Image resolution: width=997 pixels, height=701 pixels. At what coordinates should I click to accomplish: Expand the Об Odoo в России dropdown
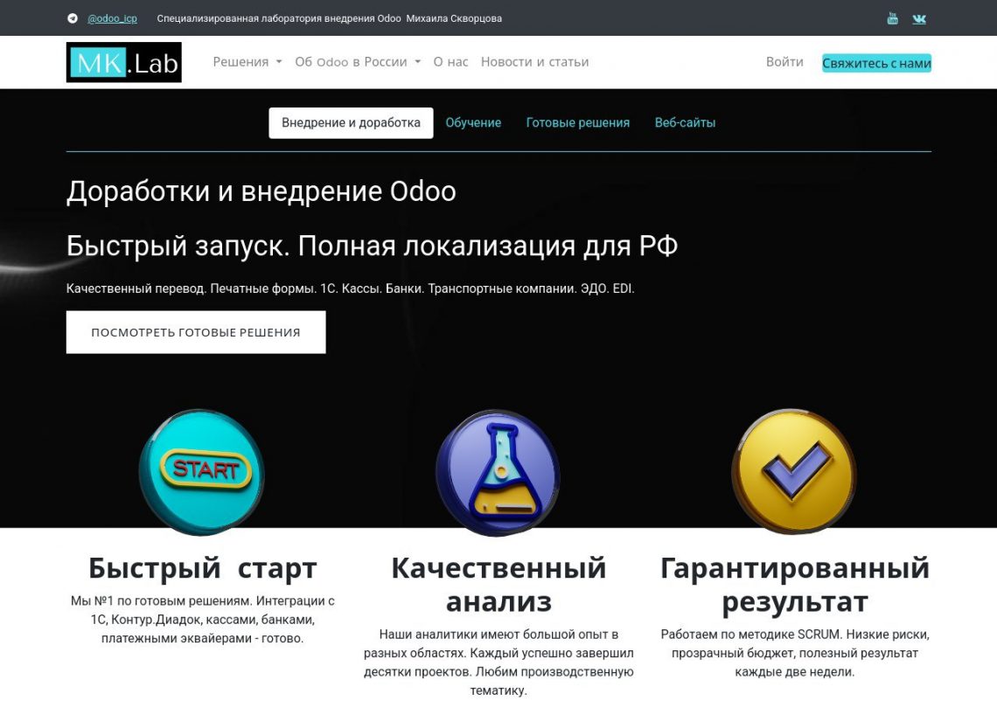tap(358, 62)
